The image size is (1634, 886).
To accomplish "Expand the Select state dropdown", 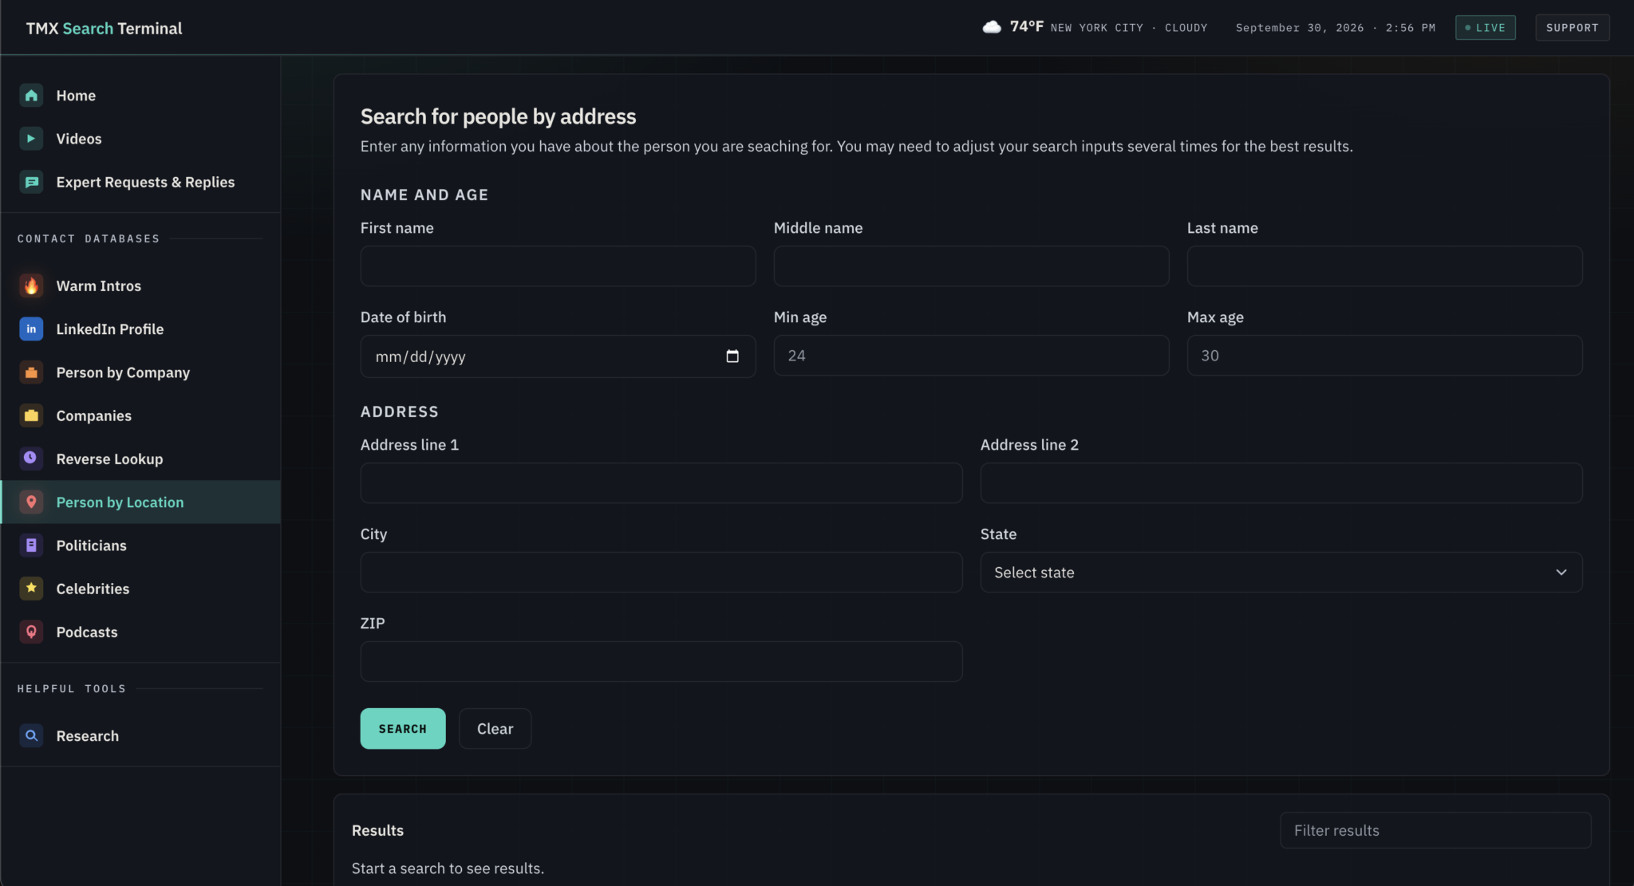I will tap(1281, 573).
